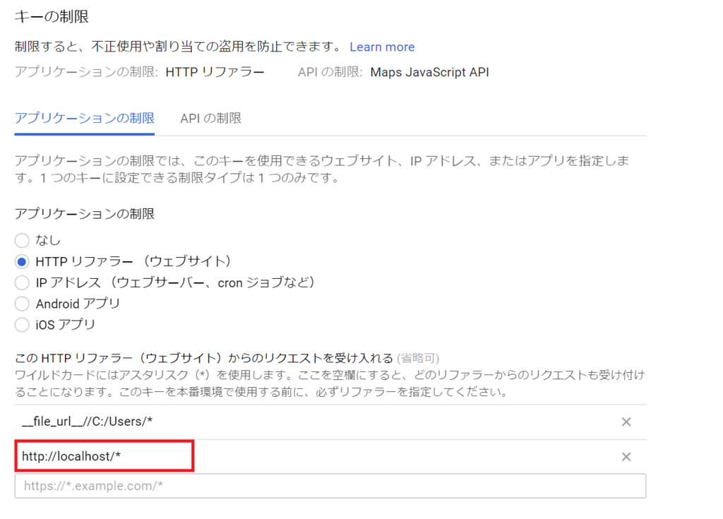Screen dimensions: 723x519
Task: Select the Android アプリ restriction
Action: point(22,304)
